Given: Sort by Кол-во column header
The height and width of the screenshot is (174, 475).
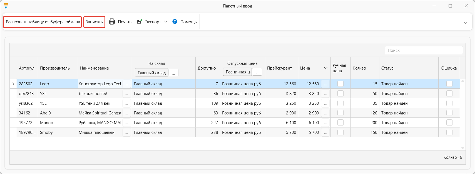Looking at the screenshot, I should point(365,68).
